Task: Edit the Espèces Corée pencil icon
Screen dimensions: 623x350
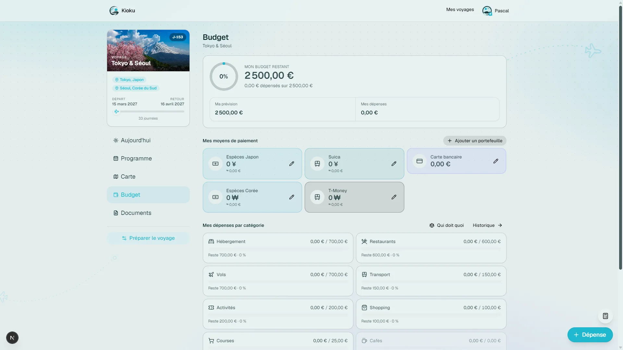Action: pyautogui.click(x=292, y=197)
